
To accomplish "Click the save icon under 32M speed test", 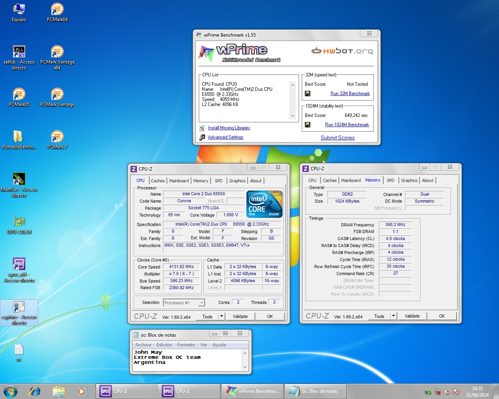I will 308,94.
